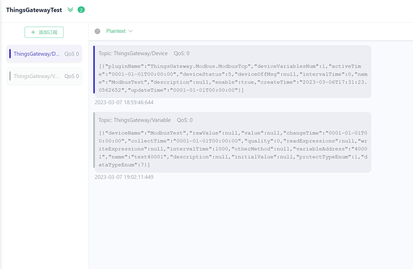Click QoS 0 on the ThingsGateway/D... subscription
The image size is (413, 269).
[72, 54]
